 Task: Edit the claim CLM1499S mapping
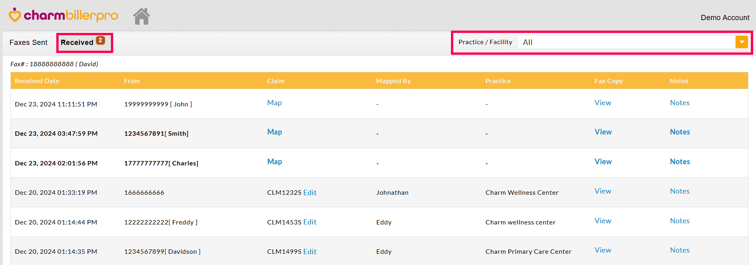pos(310,252)
